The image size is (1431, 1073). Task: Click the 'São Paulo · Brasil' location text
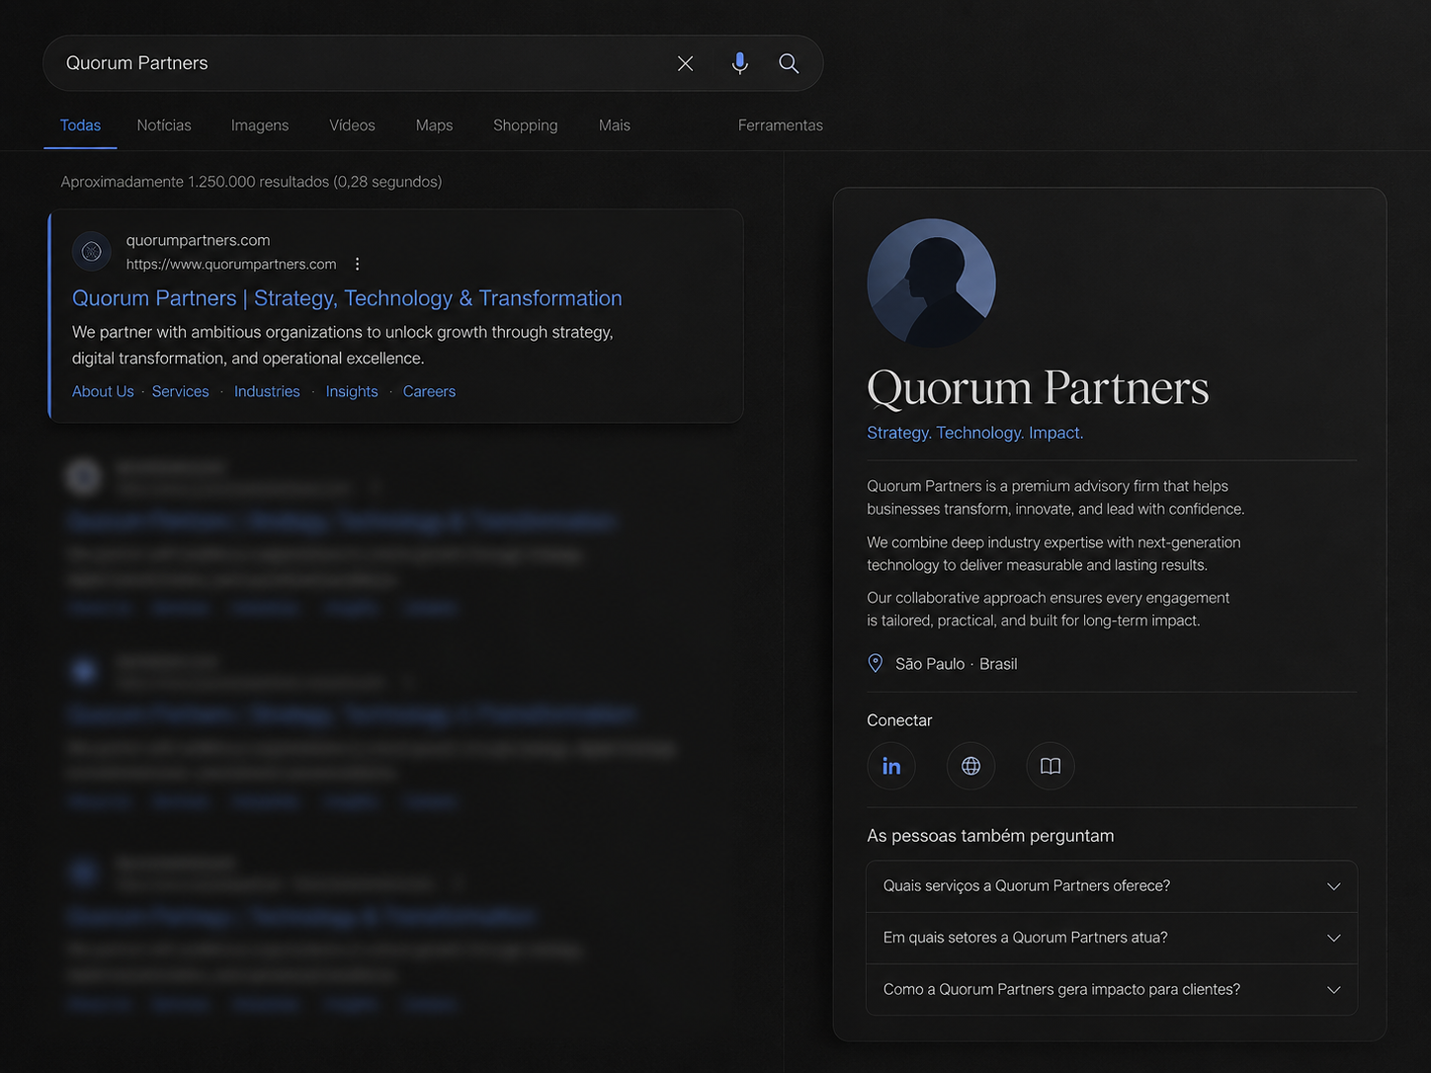[956, 664]
